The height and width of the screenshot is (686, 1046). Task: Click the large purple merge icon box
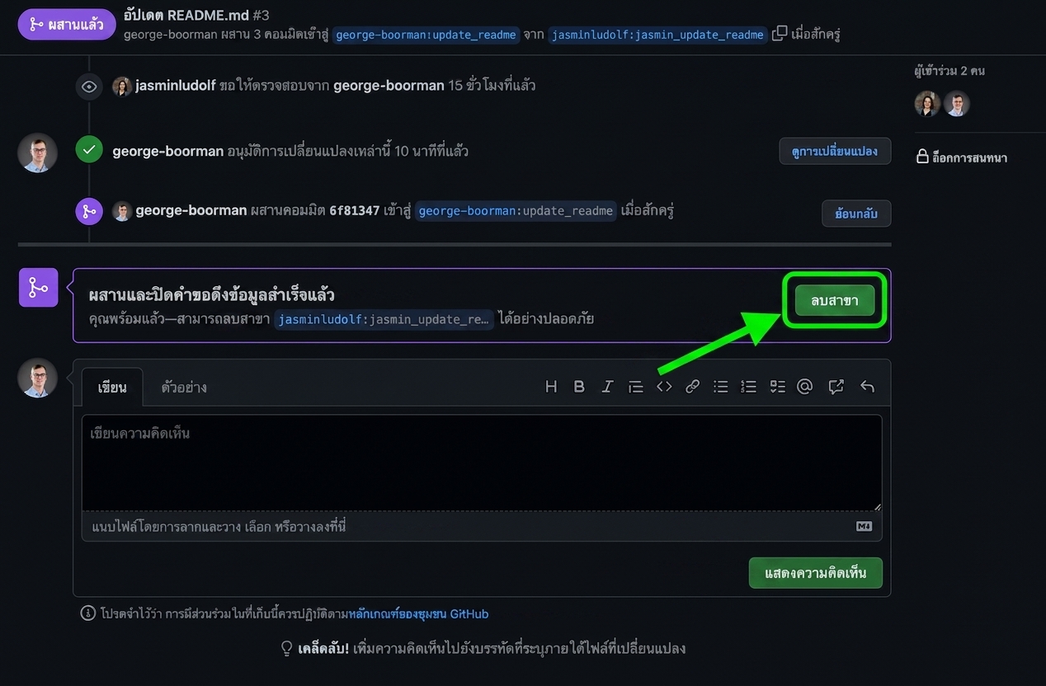point(39,287)
